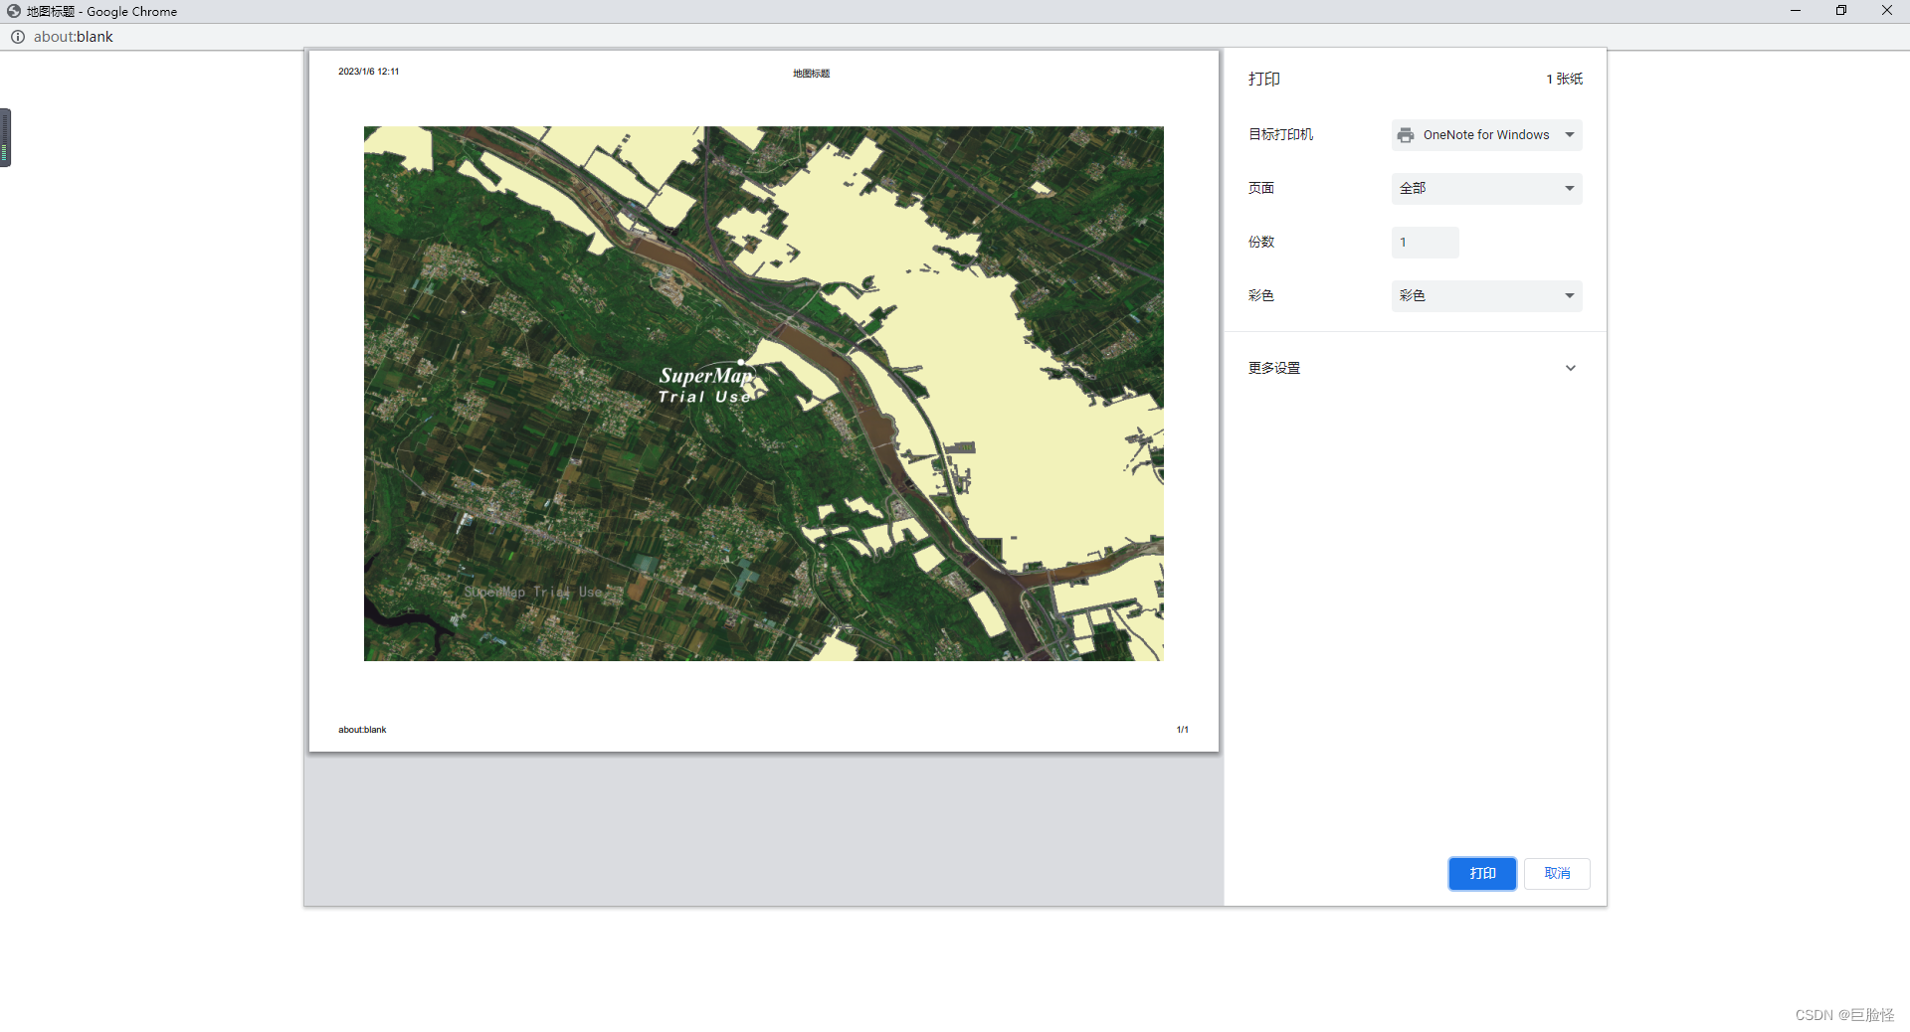Click the 地图标题 page header title
Screen dimensions: 1910x1032
[811, 74]
